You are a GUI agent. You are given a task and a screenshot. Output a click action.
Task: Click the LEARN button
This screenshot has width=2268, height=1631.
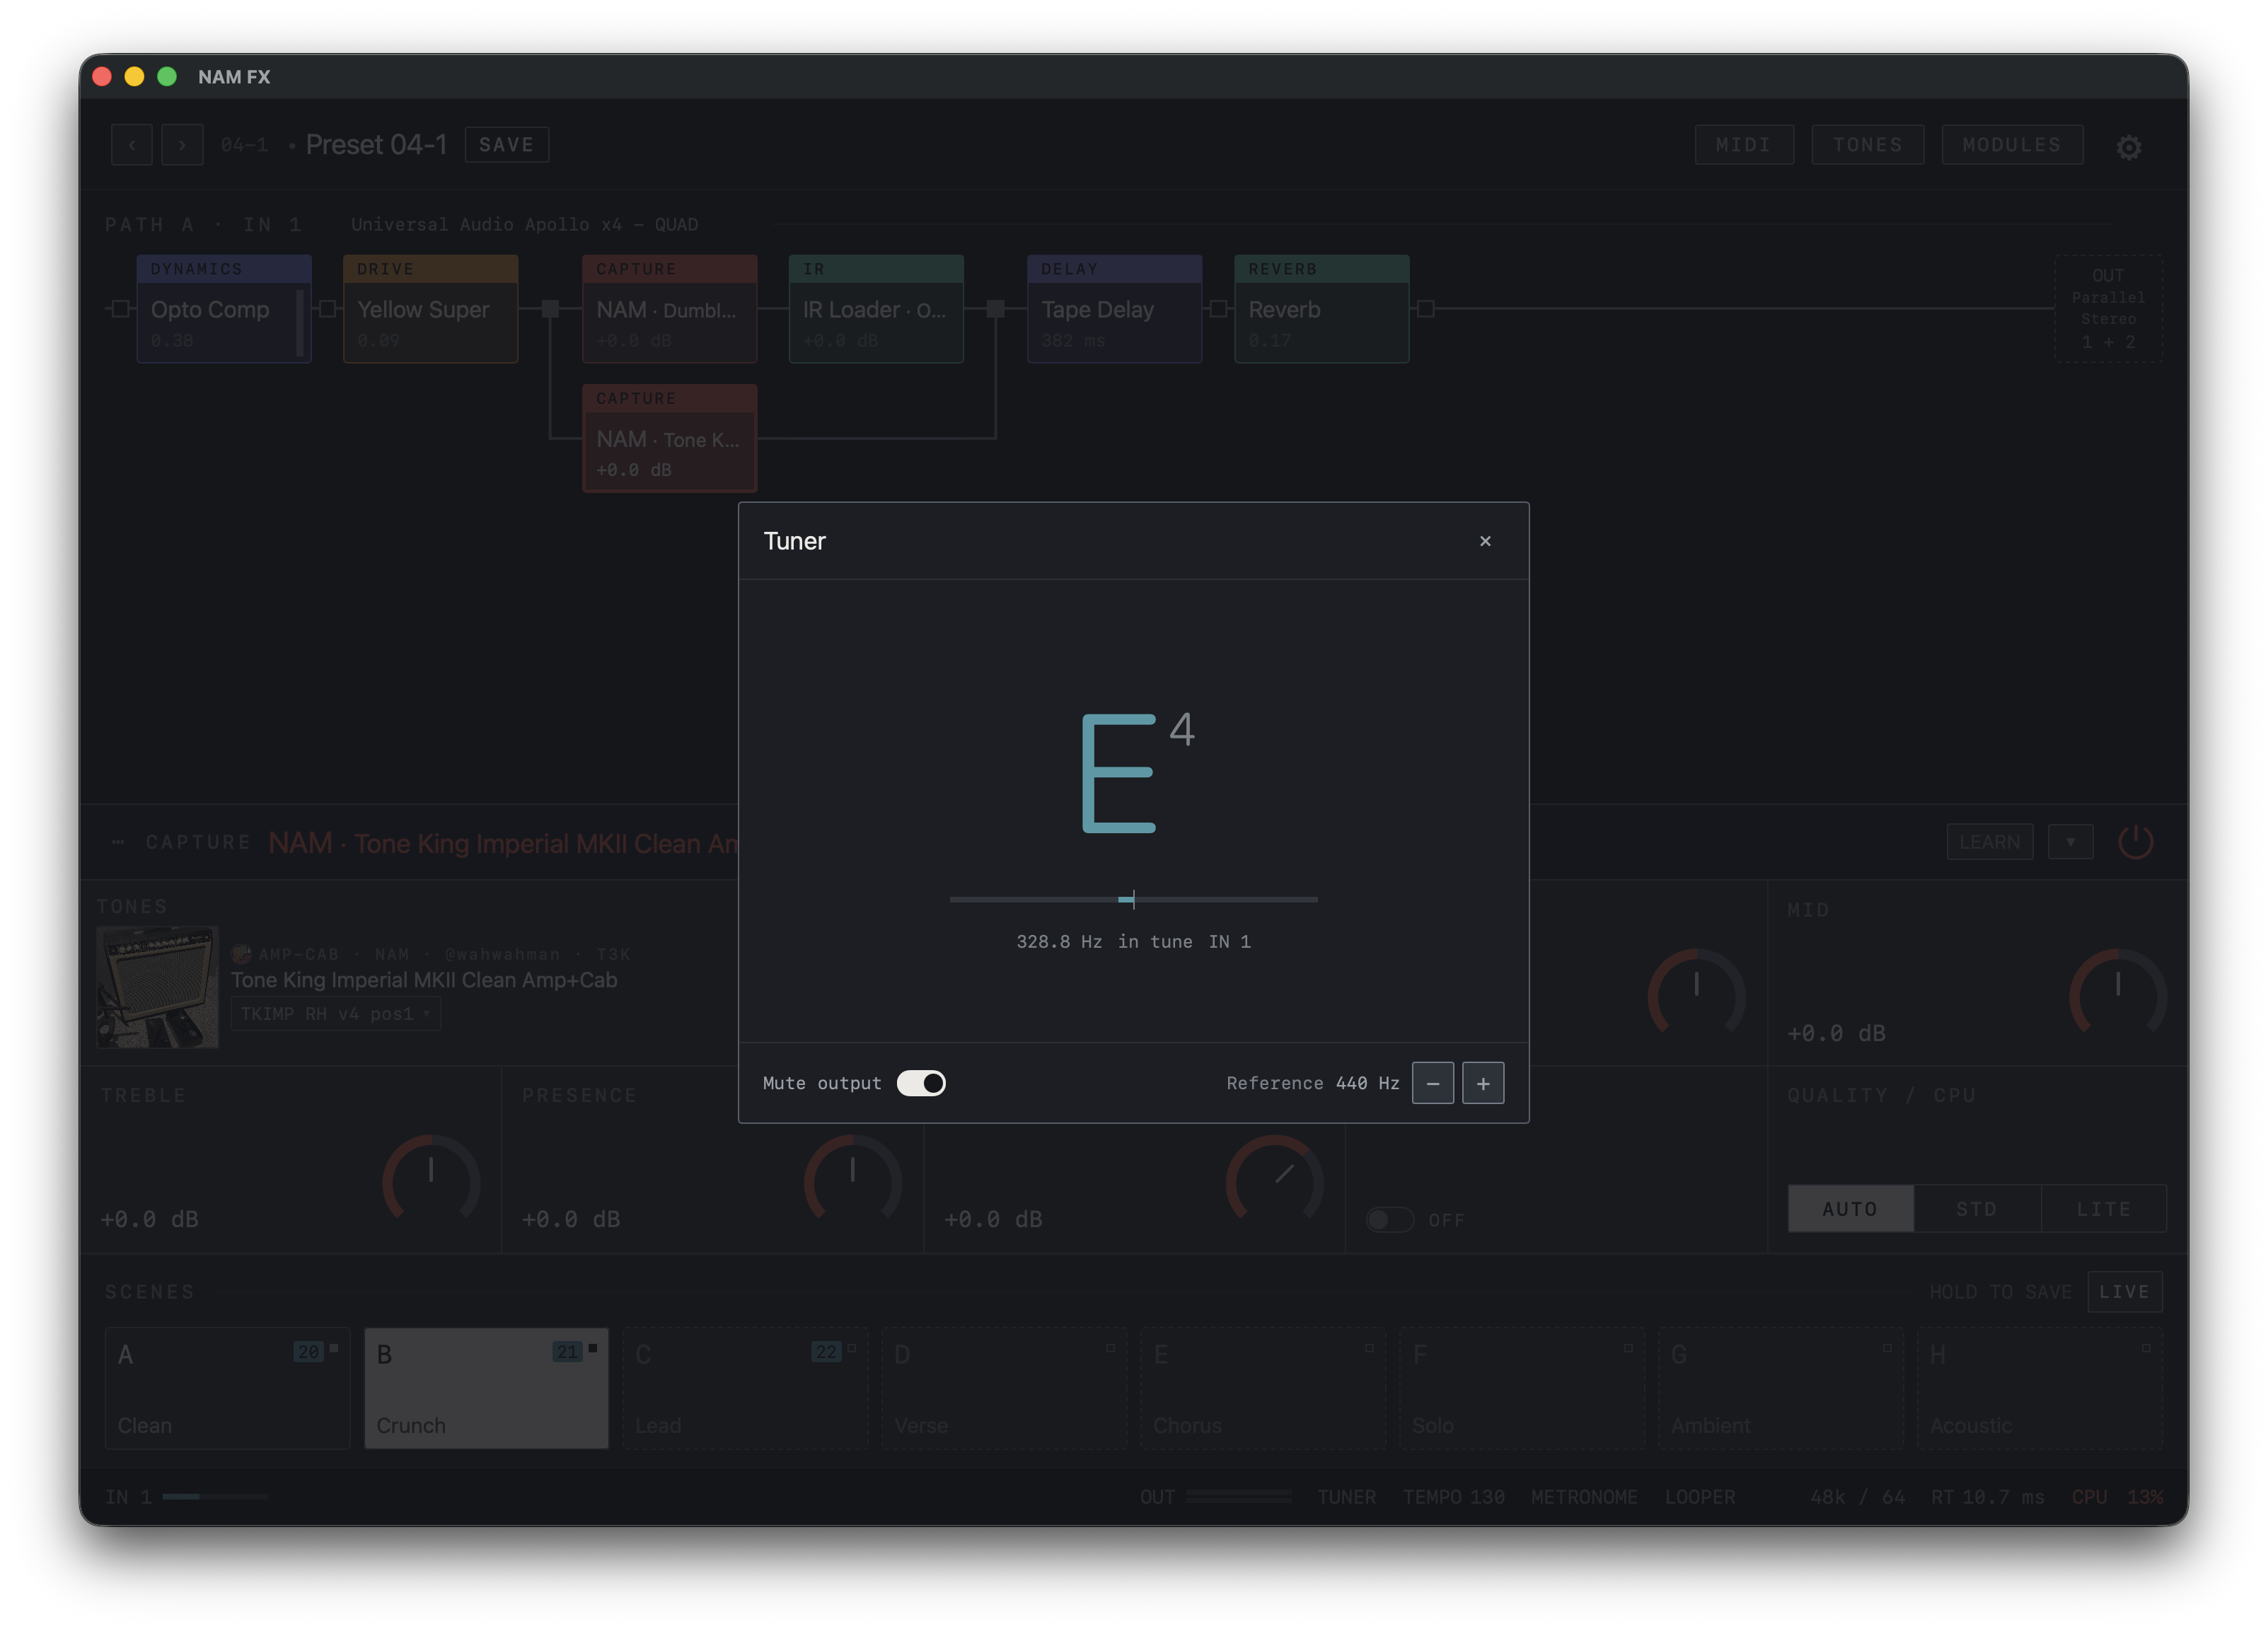point(1989,842)
